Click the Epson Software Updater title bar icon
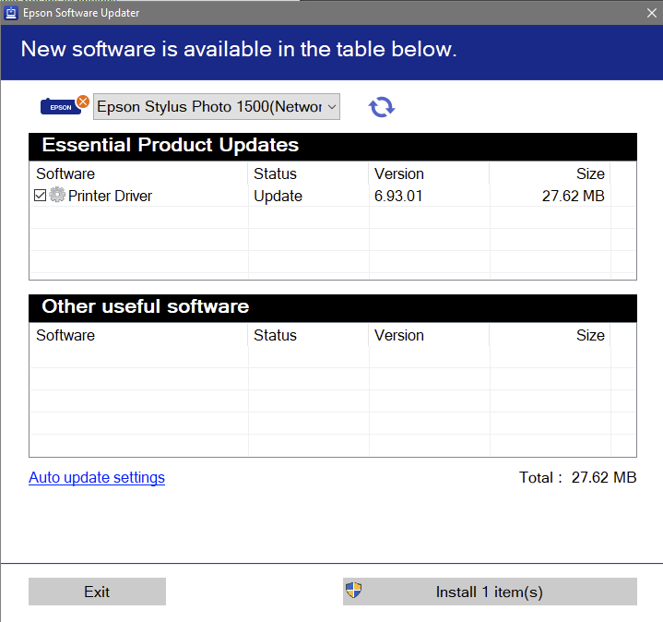Screen dimensions: 663x622 [11, 12]
